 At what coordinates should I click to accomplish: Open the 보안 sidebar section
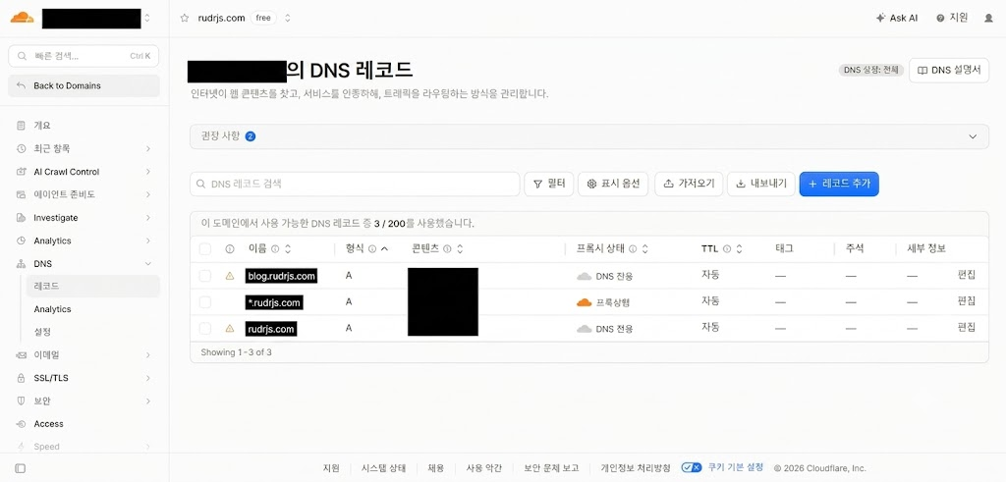coord(84,402)
